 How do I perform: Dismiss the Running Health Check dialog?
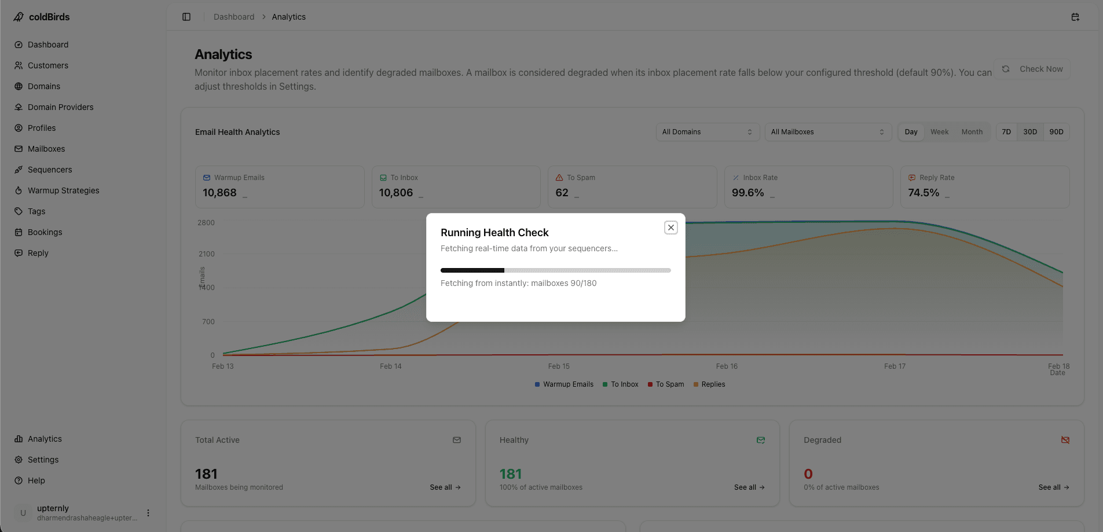[670, 227]
